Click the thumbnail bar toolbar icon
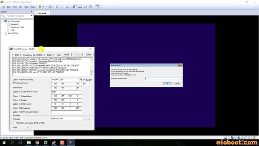 tap(80, 7)
